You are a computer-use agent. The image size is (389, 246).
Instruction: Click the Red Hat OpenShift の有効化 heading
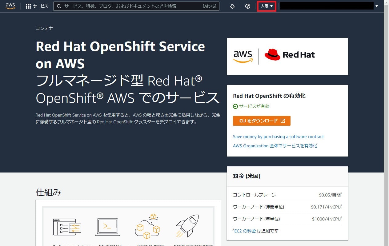[269, 96]
